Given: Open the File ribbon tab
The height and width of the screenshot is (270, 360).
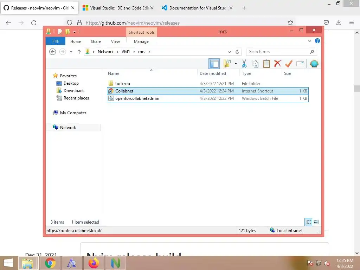Looking at the screenshot, I should tap(56, 41).
